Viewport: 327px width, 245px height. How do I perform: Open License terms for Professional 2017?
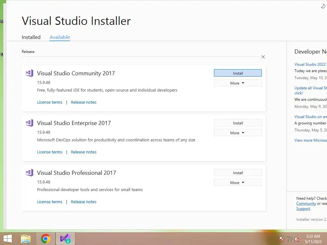point(49,202)
